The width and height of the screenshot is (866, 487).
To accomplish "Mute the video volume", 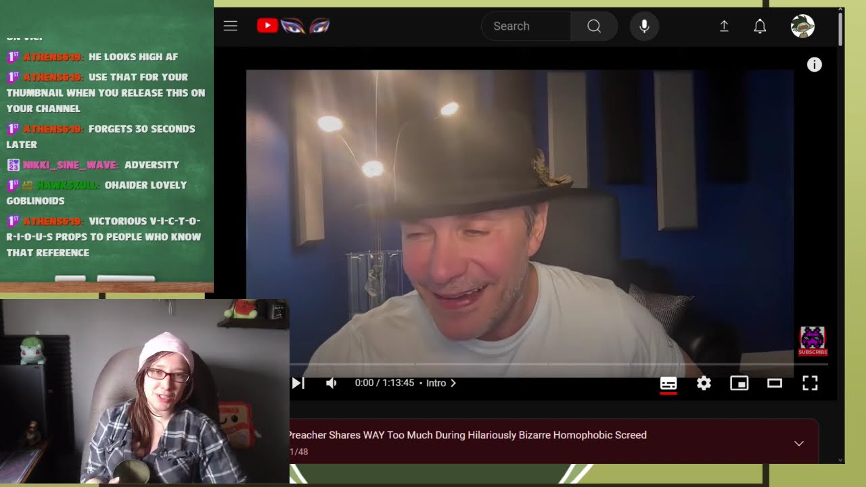I will pyautogui.click(x=331, y=383).
